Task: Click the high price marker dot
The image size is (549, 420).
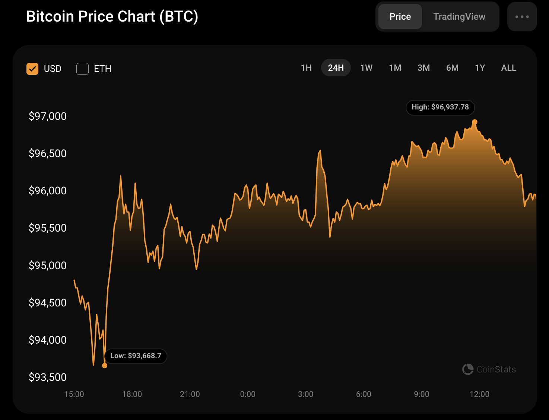Action: click(475, 122)
